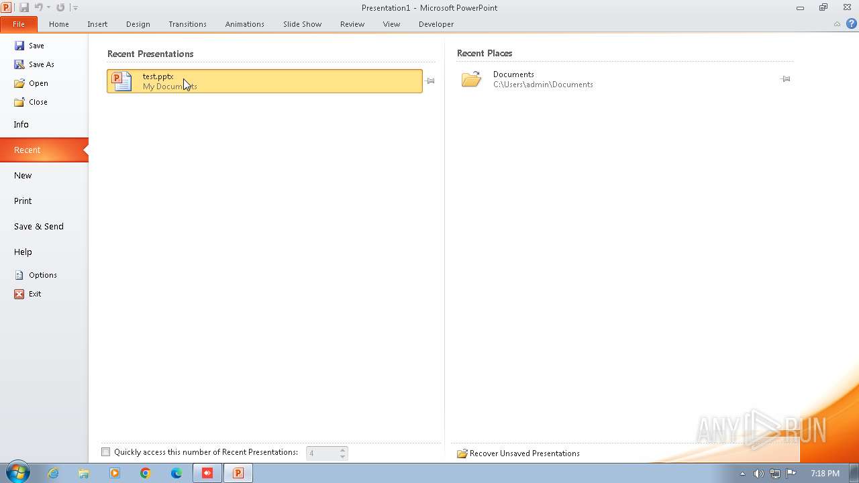Open Windows Media Player from the taskbar

(115, 473)
